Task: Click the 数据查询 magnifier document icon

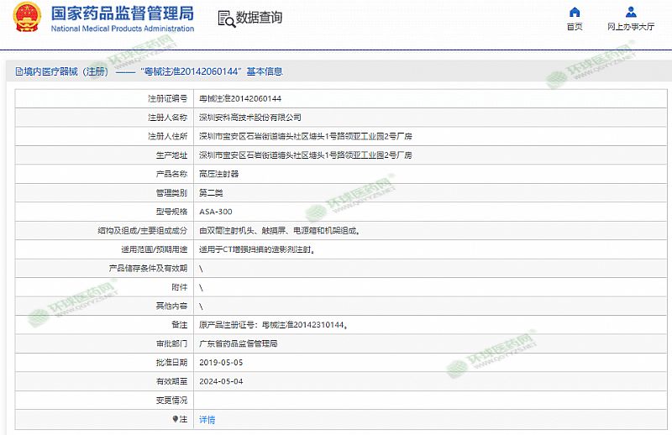Action: click(x=225, y=18)
